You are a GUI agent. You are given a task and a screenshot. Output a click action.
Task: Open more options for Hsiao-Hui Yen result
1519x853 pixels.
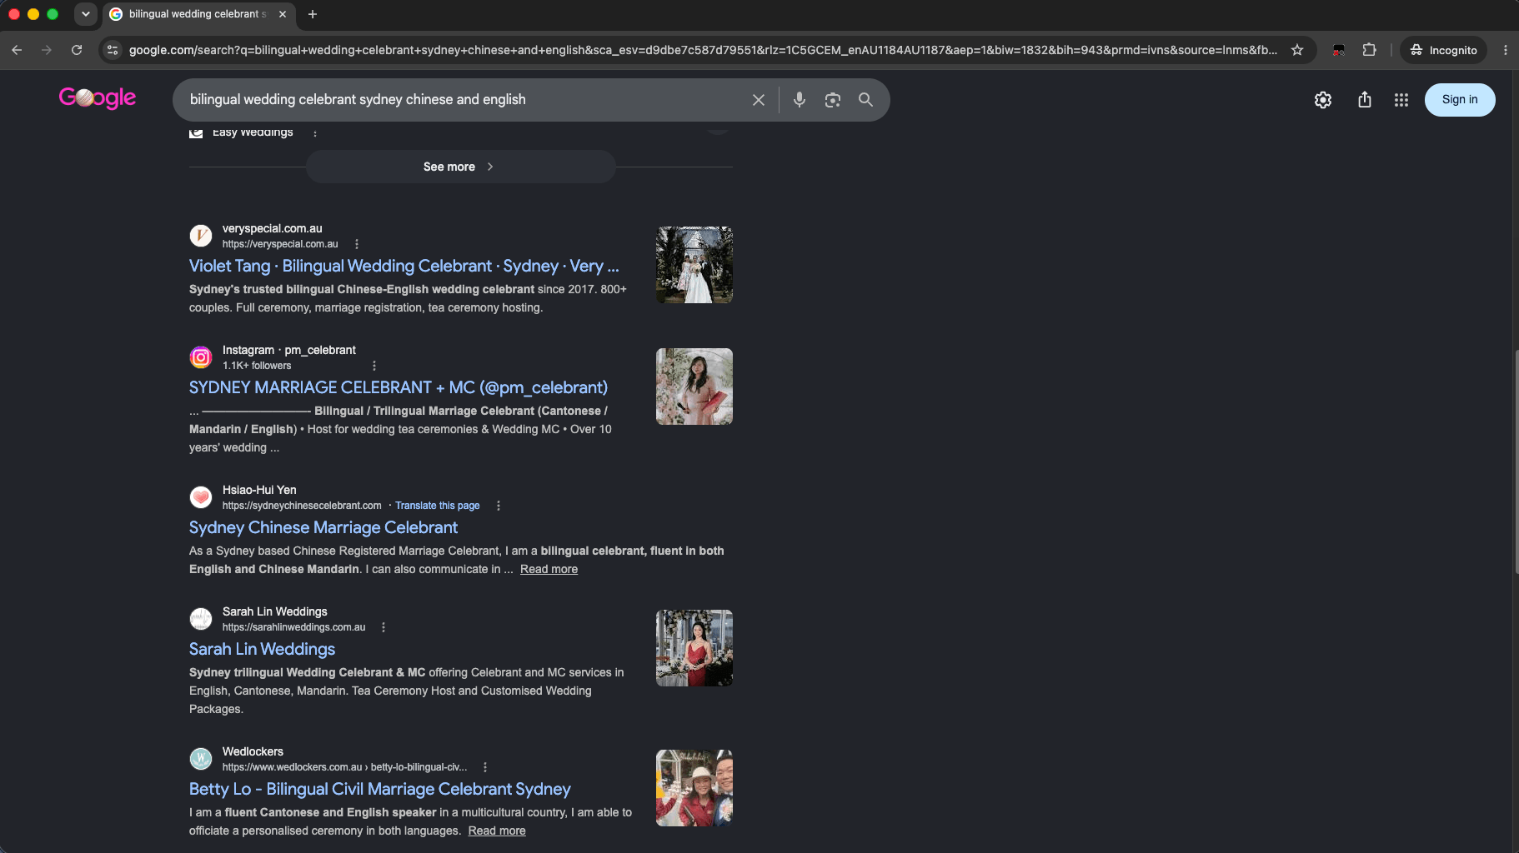(x=499, y=506)
